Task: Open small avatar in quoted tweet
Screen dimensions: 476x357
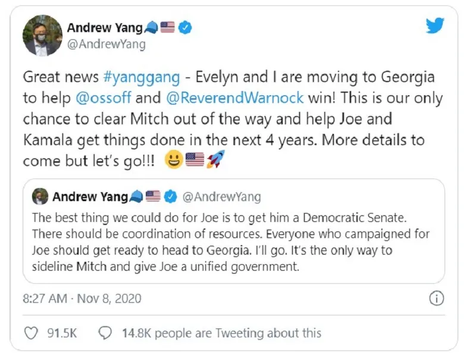Action: coord(39,196)
